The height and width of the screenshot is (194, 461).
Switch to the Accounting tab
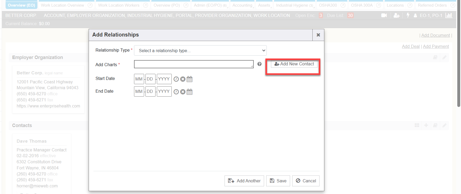point(242,5)
